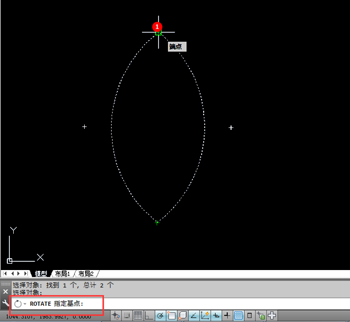Image resolution: width=350 pixels, height=322 pixels.
Task: Pick bottom green endpoint of arcs
Action: [157, 223]
